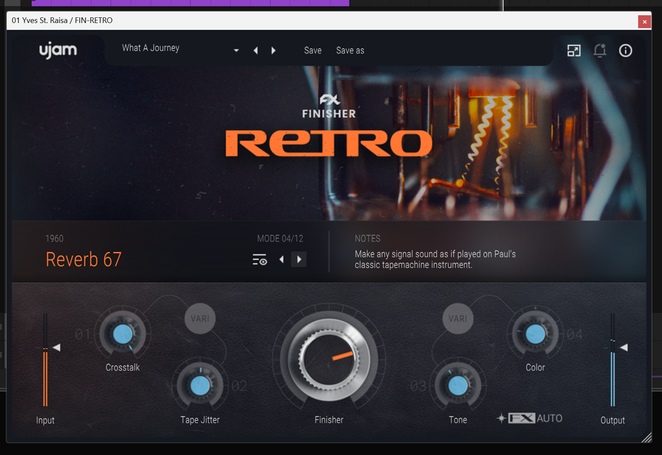This screenshot has height=455, width=662.
Task: Click the What A Journey preset name
Action: [151, 48]
